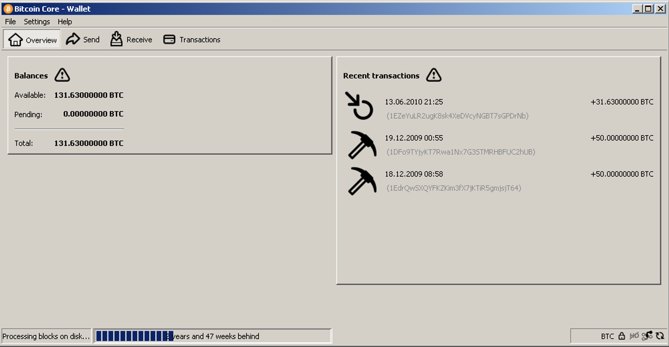Click the Recent transactions warning icon
The width and height of the screenshot is (669, 347).
434,75
